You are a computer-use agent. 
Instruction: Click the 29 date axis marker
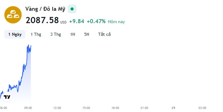(x=173, y=108)
